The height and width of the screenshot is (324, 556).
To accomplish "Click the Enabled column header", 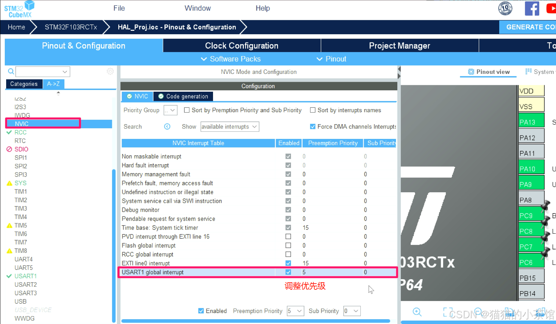I will [289, 143].
